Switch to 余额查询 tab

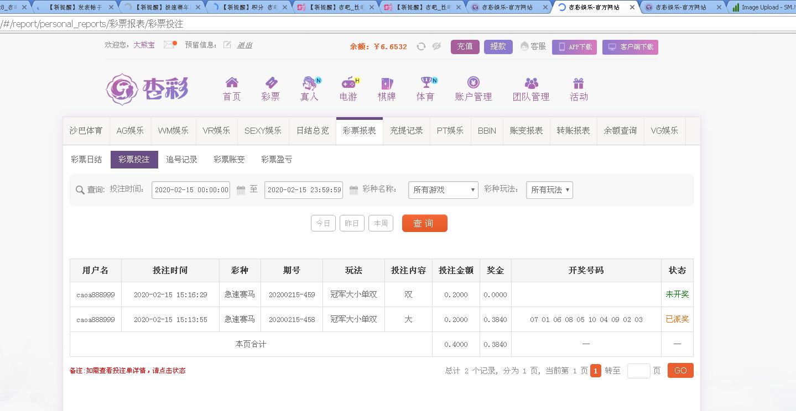click(621, 131)
